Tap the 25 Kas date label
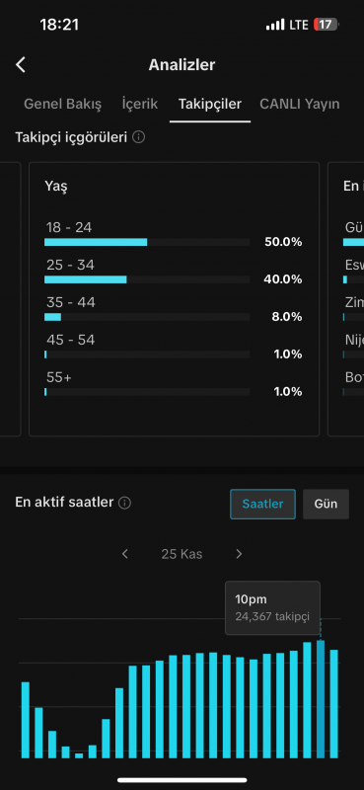Image resolution: width=364 pixels, height=790 pixels. [182, 554]
